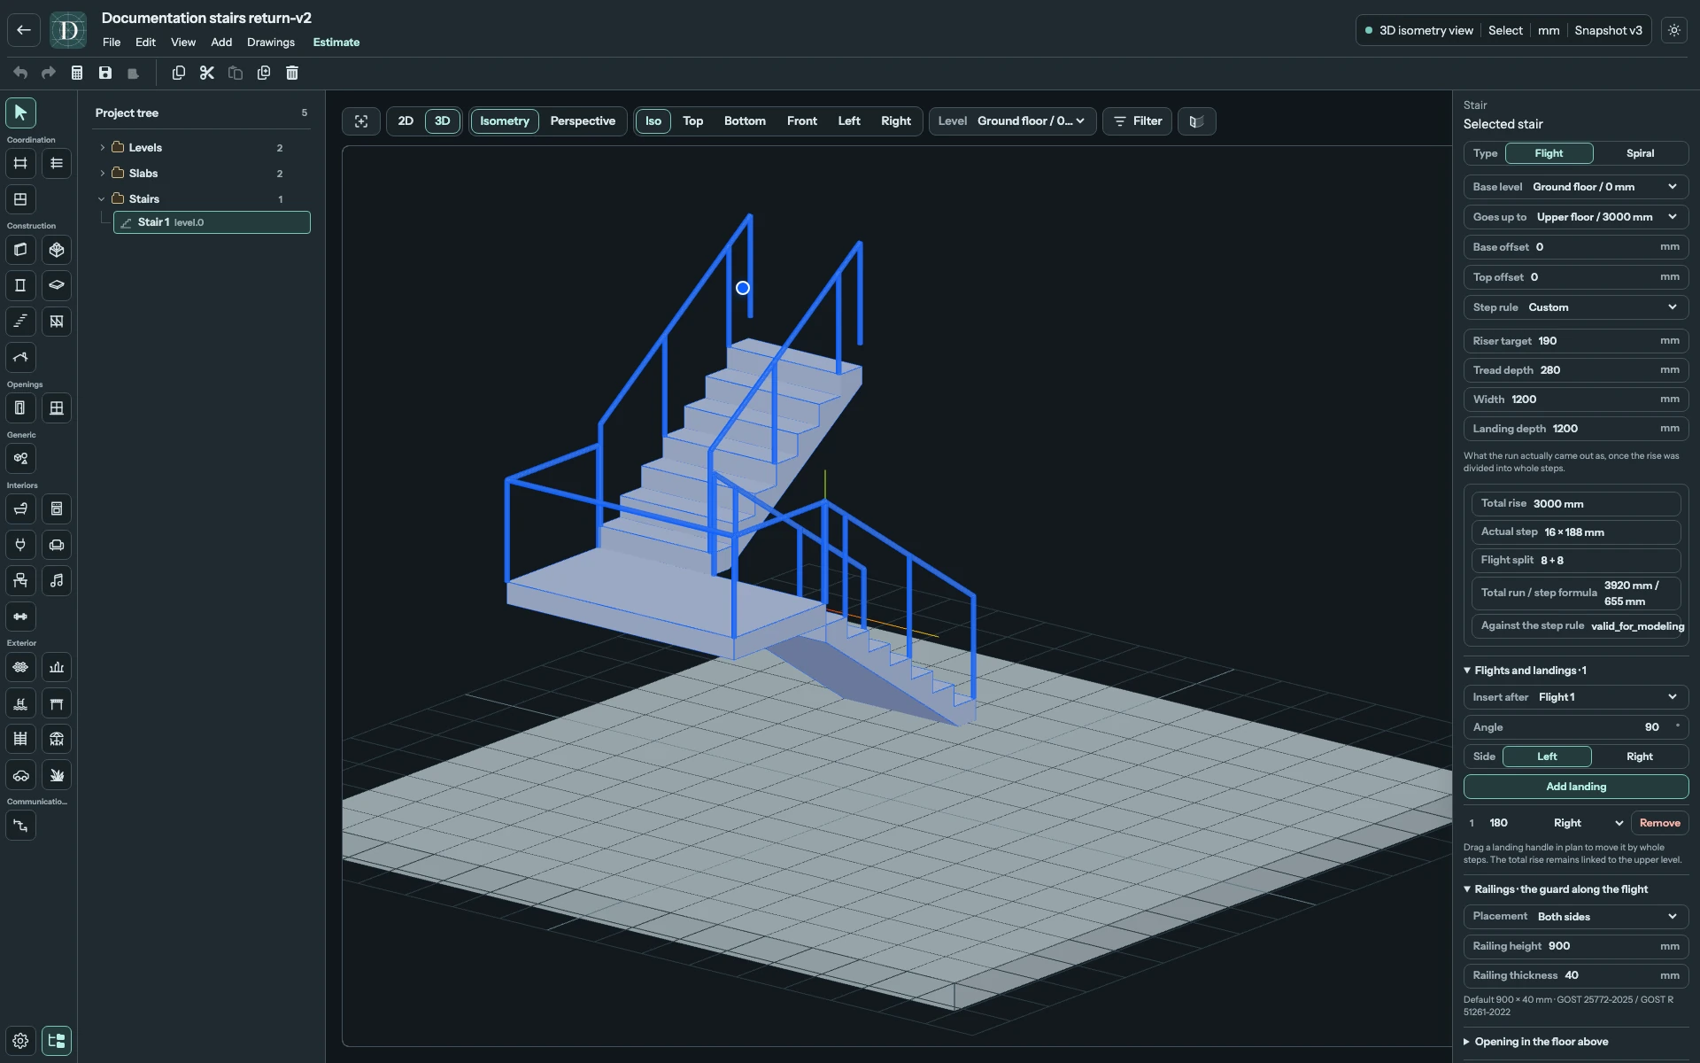The image size is (1700, 1063).
Task: Open settings gear at bottom left
Action: point(20,1041)
